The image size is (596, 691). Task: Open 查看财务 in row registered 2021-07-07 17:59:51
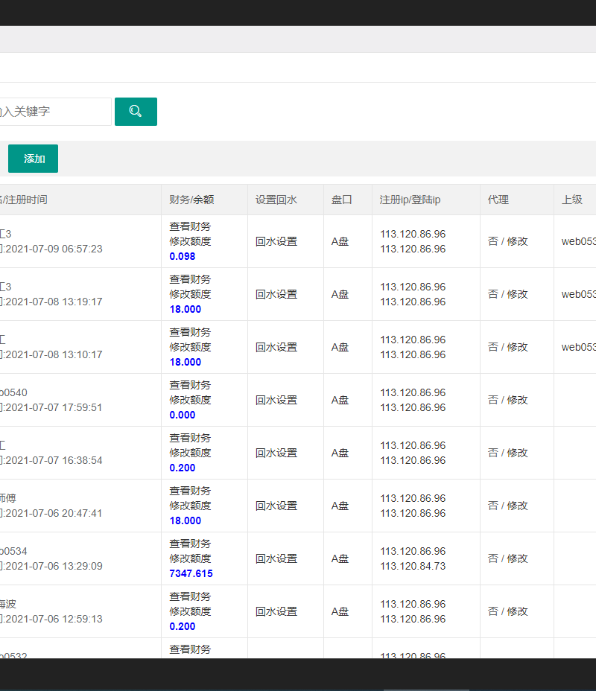pos(190,385)
